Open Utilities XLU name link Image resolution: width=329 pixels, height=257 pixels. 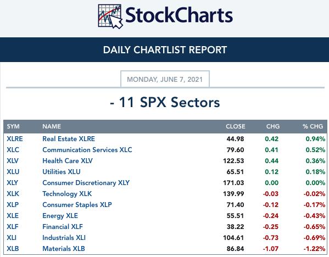[x=62, y=172]
